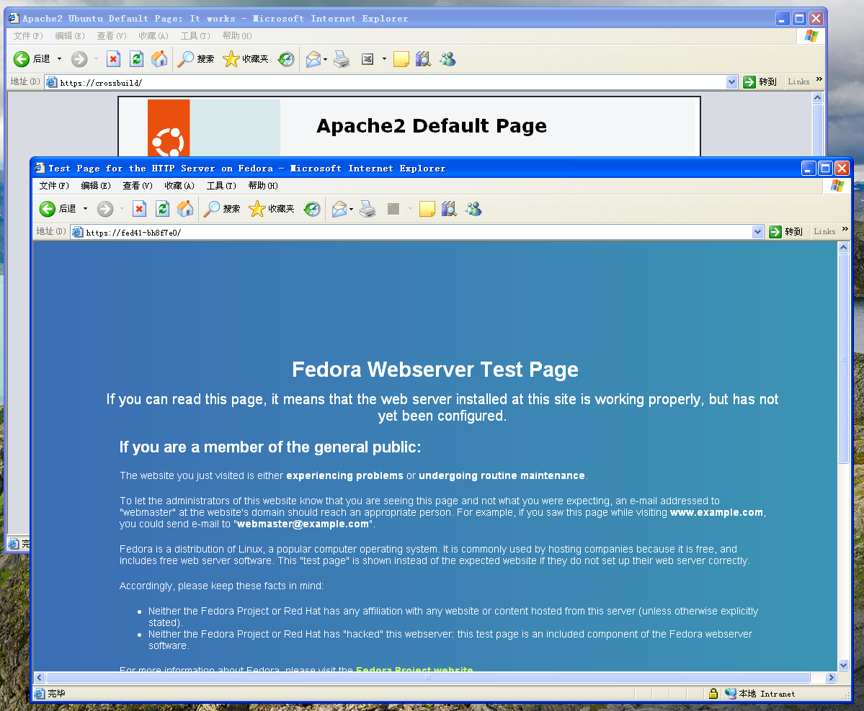The height and width of the screenshot is (711, 864).
Task: Open Favorites (收藏夹) in the Apache2 window
Action: tap(246, 59)
